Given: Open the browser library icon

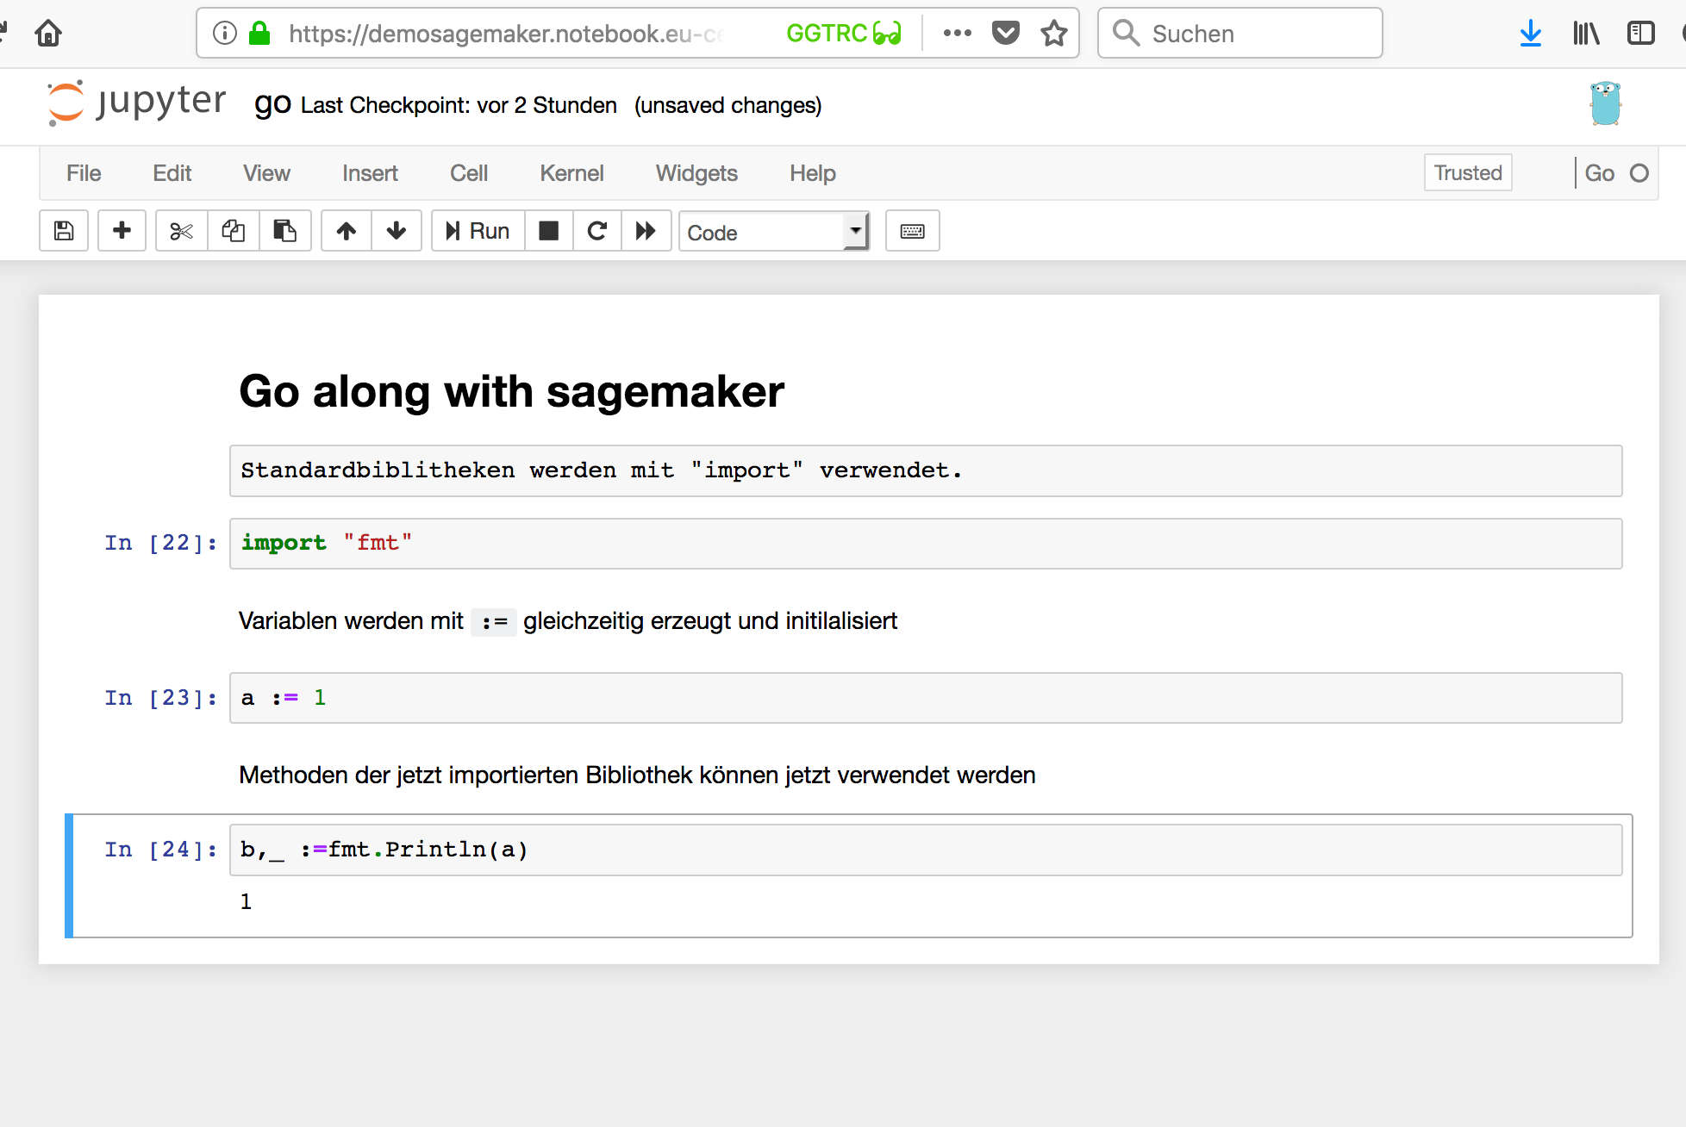Looking at the screenshot, I should [x=1586, y=34].
